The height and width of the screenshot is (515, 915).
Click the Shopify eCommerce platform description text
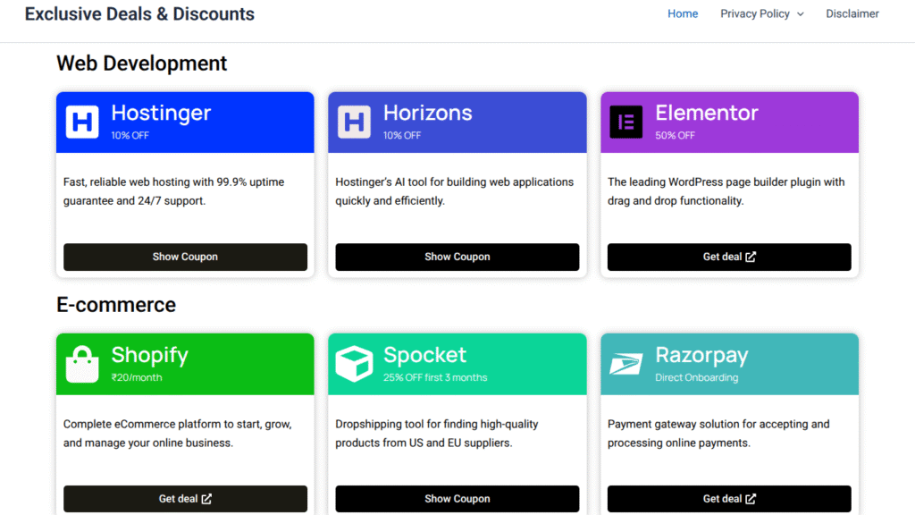178,434
